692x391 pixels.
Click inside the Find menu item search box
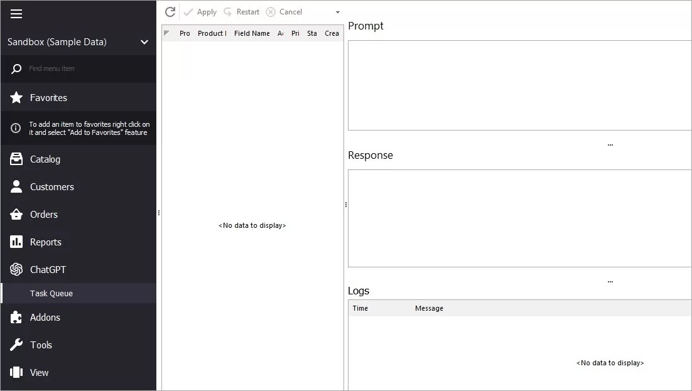75,68
